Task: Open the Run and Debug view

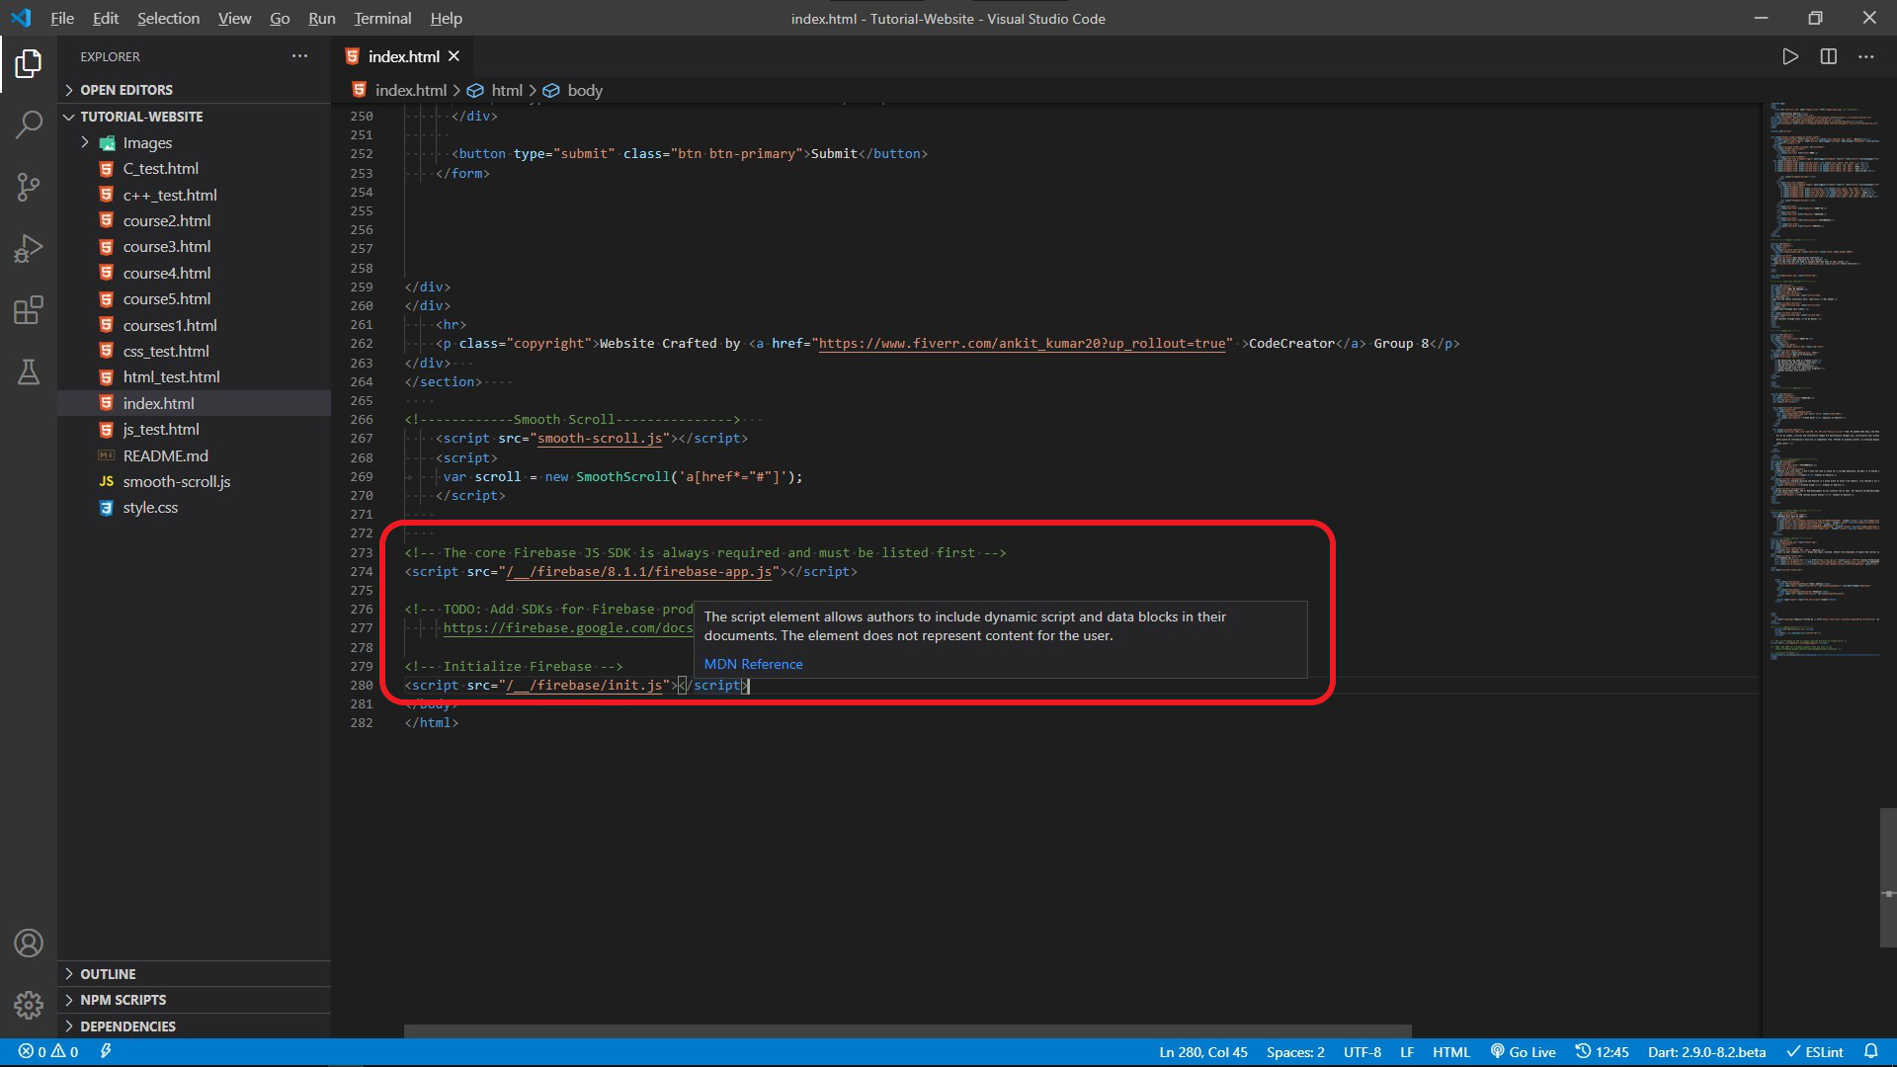Action: pos(29,248)
